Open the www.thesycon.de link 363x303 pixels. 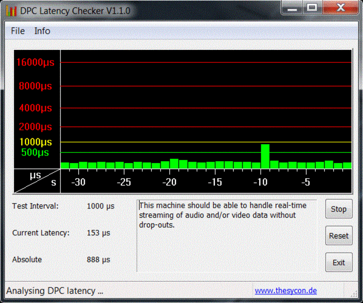pos(286,290)
